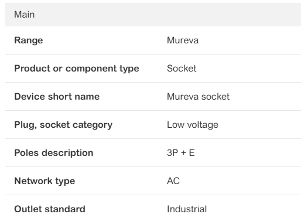Viewport: 301px width, 221px height.
Task: Click the Main section header
Action: [x=153, y=15]
